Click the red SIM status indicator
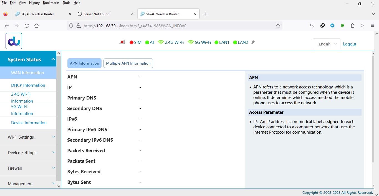This screenshot has height=196, width=379. tap(132, 42)
